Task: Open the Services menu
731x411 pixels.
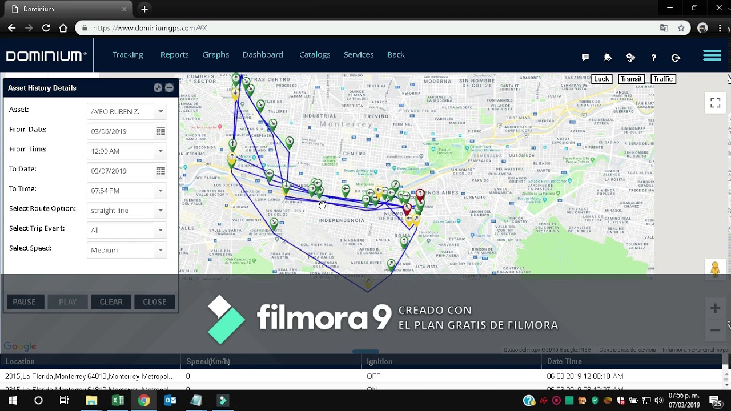Action: click(x=359, y=54)
